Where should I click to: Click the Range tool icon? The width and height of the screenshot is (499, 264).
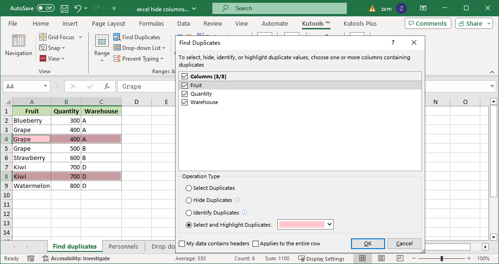tap(102, 42)
